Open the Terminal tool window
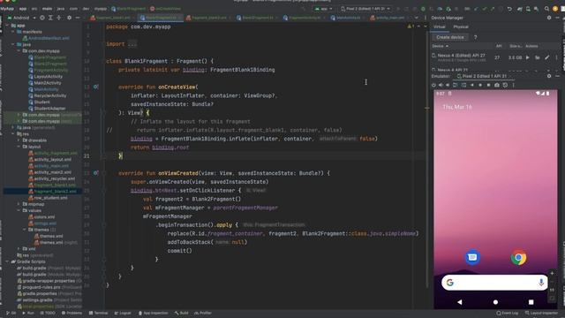Image resolution: width=565 pixels, height=318 pixels. coord(98,313)
